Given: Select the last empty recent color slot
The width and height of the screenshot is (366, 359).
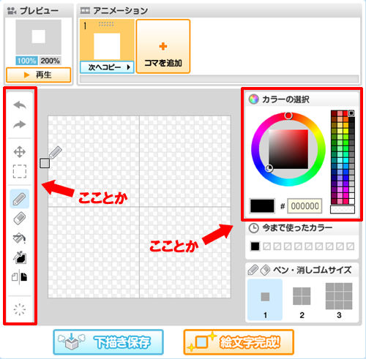Looking at the screenshot, I should (350, 246).
